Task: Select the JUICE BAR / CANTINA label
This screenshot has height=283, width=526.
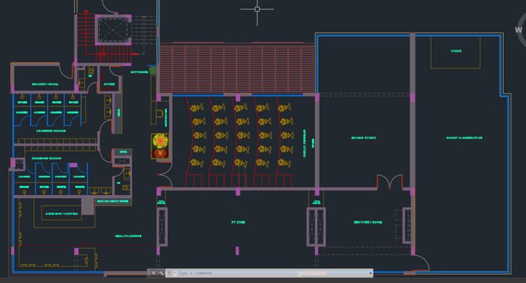Action: point(61,213)
